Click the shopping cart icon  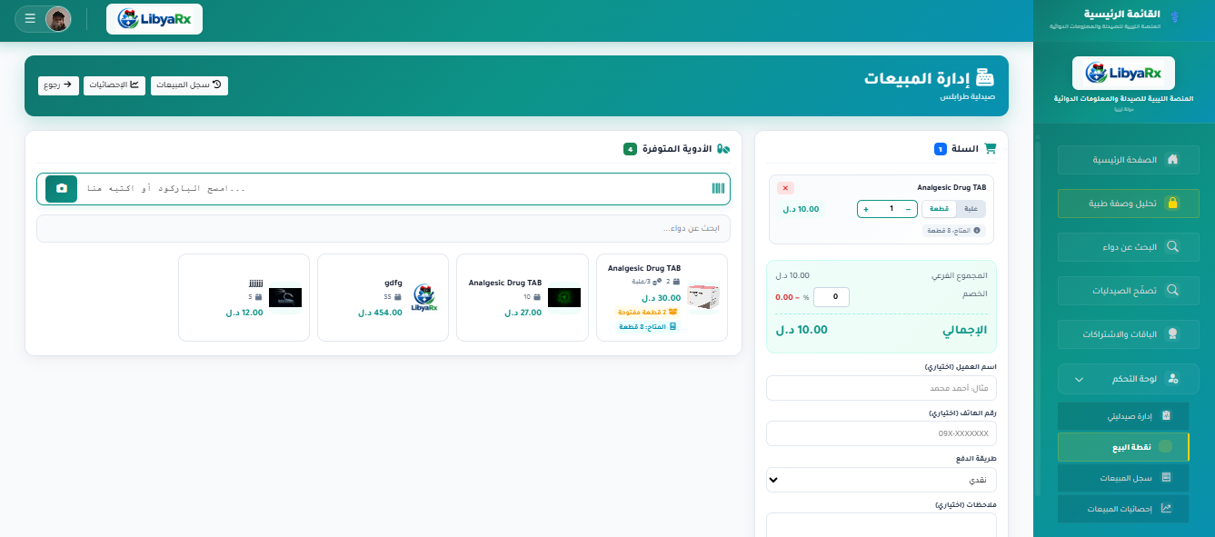point(991,148)
